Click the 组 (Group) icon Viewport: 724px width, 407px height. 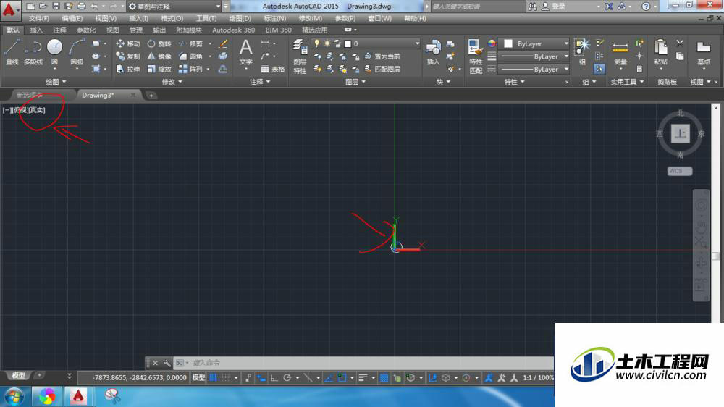(x=582, y=52)
